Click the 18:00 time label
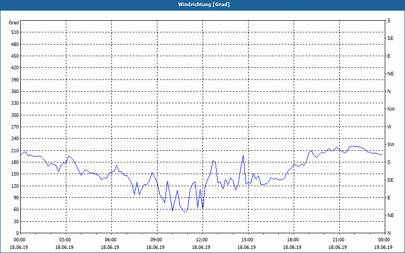 [x=294, y=239]
